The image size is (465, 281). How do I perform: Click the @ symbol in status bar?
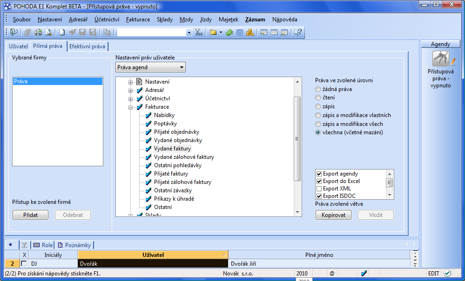(x=332, y=273)
